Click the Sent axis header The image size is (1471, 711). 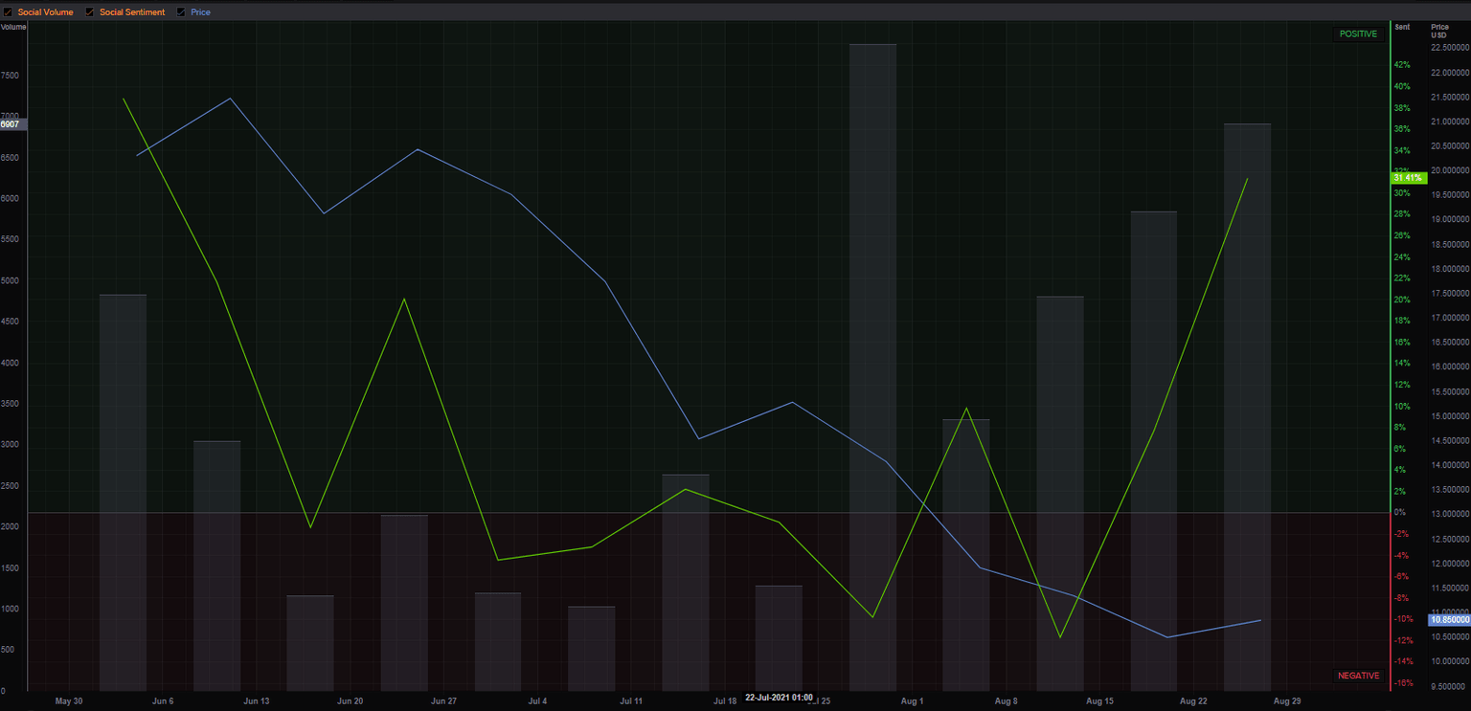[1402, 27]
